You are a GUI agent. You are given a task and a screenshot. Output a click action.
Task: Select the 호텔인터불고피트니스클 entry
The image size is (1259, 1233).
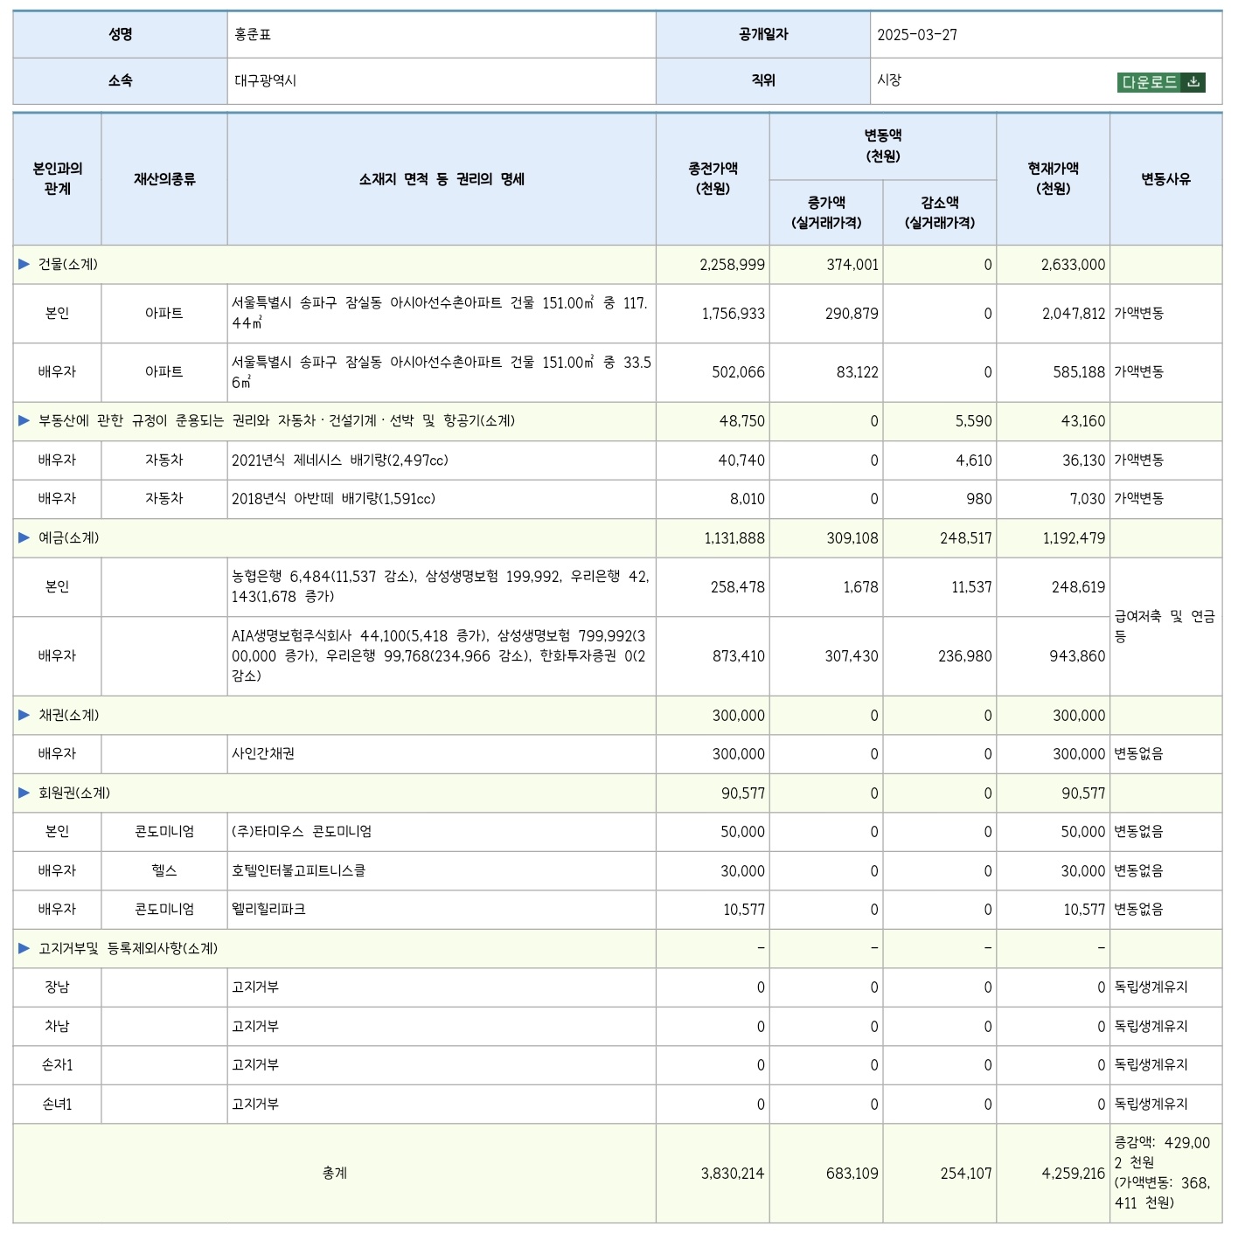(x=299, y=870)
